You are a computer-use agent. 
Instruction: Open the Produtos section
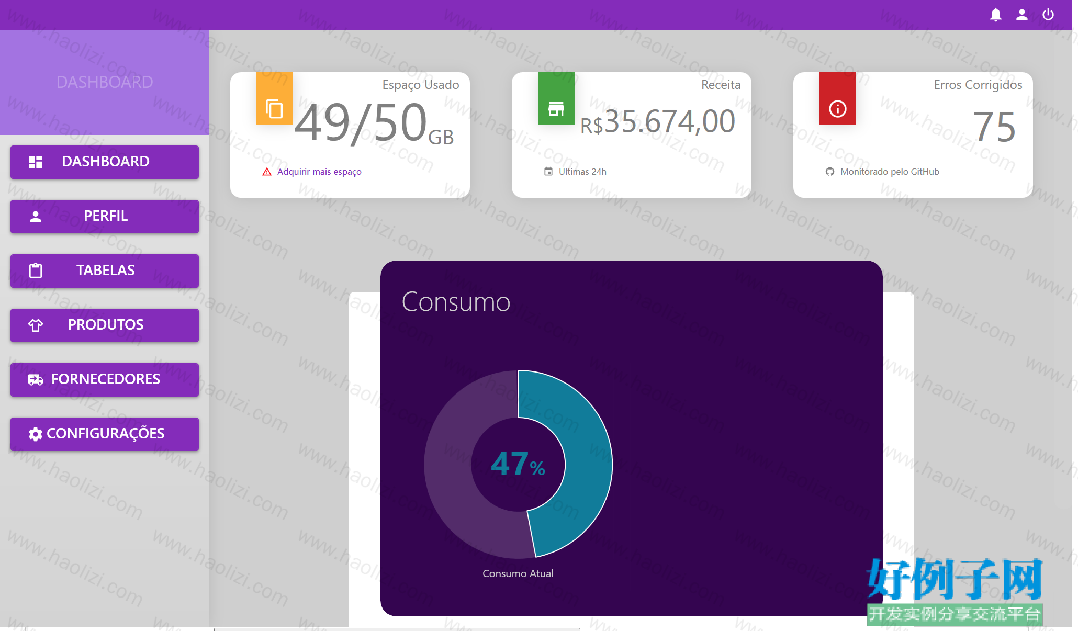click(105, 325)
